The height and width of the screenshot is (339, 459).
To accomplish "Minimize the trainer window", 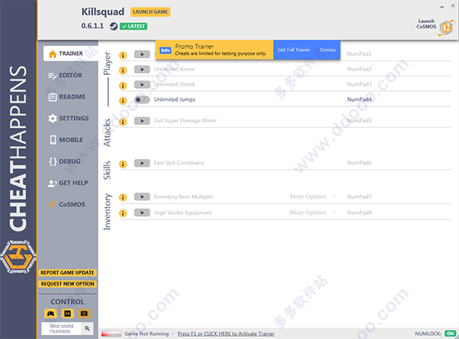I will coord(441,7).
